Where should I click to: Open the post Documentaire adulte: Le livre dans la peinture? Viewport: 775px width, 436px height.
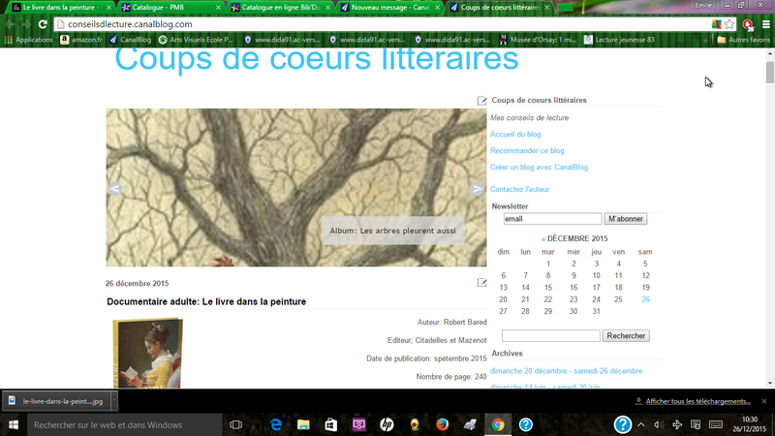206,301
